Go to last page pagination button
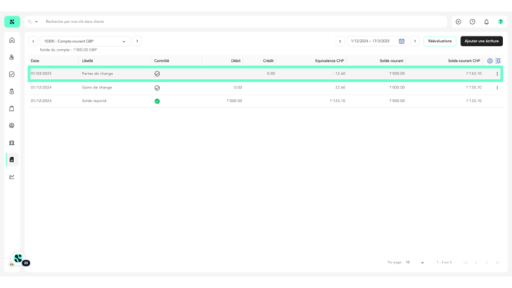Viewport: 512px width, 288px height. [x=497, y=263]
